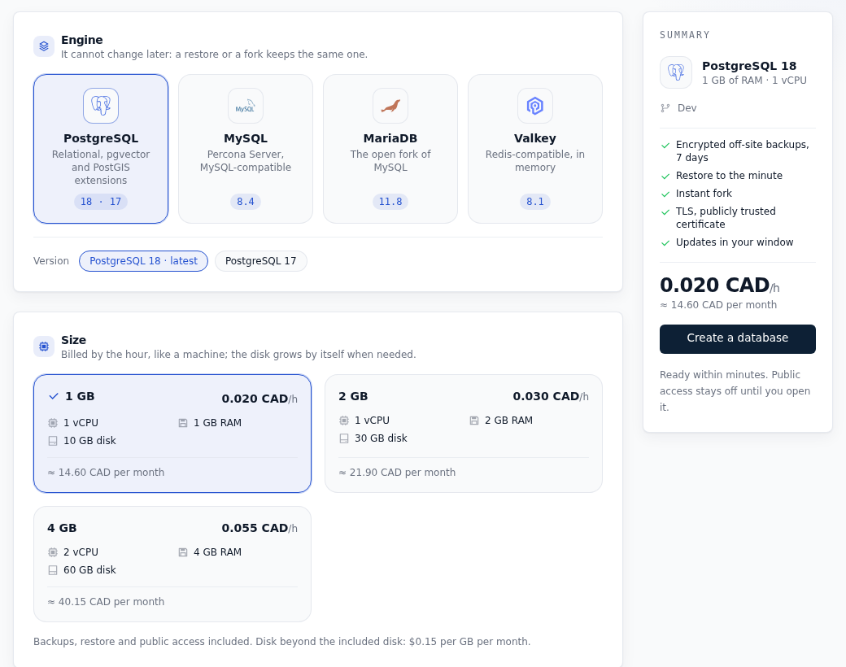Viewport: 846px width, 667px height.
Task: Choose the 2 GB size plan
Action: click(464, 434)
